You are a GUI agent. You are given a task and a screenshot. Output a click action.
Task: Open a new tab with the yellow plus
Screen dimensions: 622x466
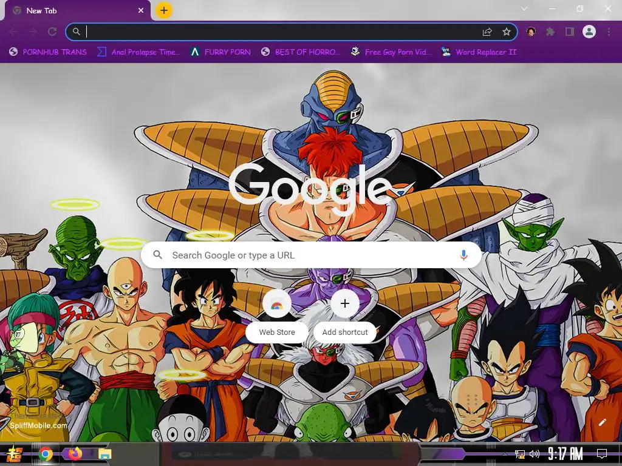[164, 10]
